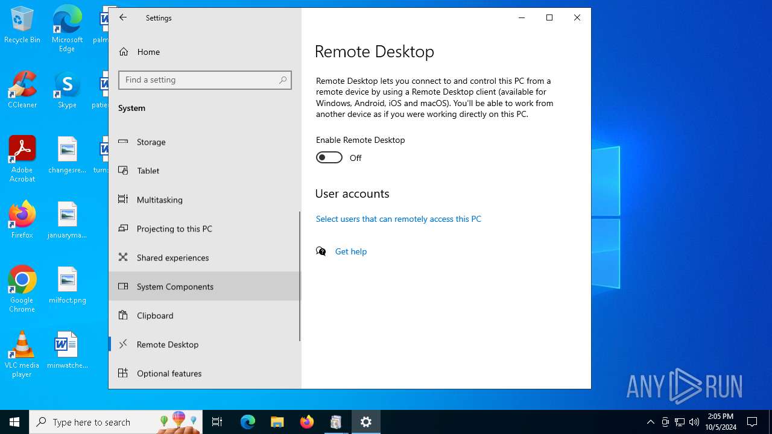Select Skype desktop shortcut

[x=67, y=90]
